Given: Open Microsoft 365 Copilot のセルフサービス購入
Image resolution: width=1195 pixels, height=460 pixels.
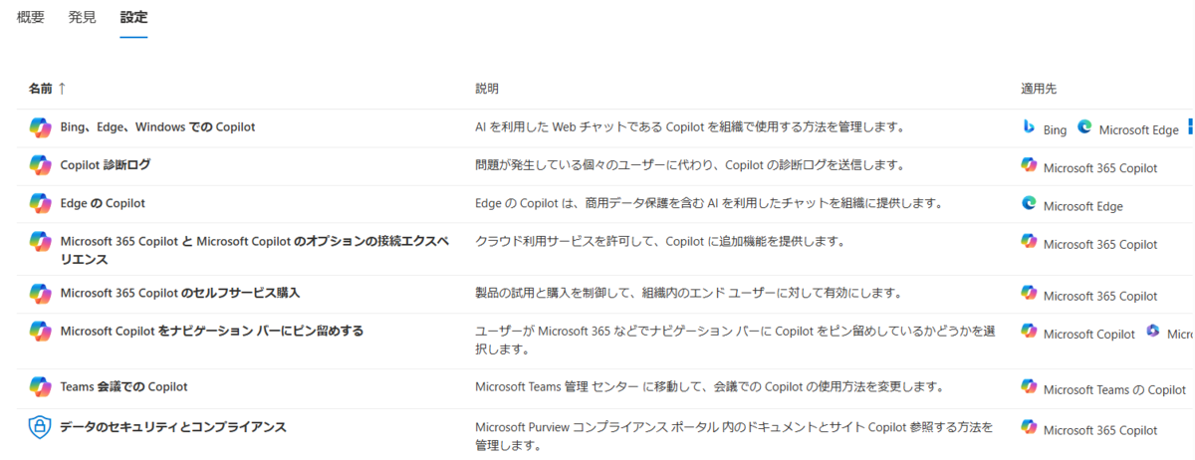Looking at the screenshot, I should click(x=180, y=294).
